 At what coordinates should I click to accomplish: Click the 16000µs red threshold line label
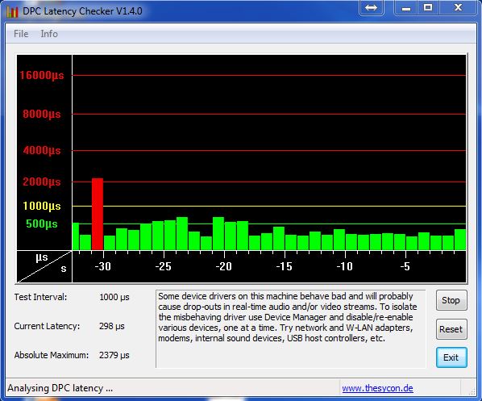pos(42,75)
